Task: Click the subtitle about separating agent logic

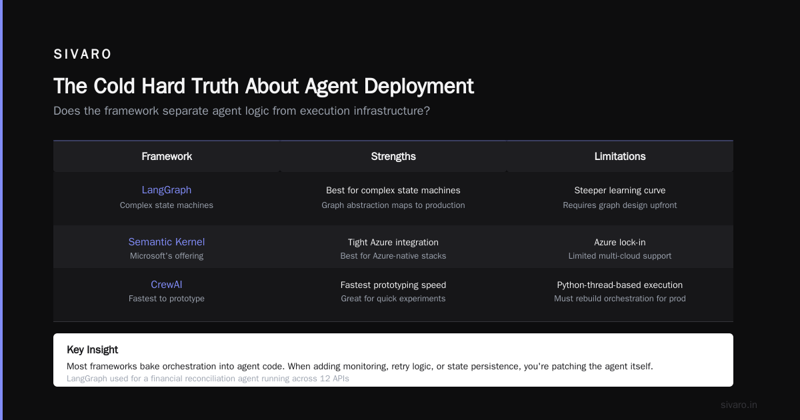Action: pyautogui.click(x=241, y=111)
